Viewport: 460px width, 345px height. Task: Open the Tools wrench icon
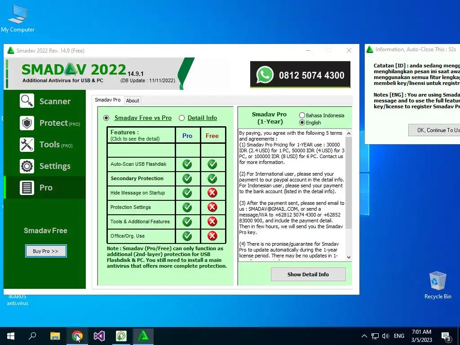(27, 144)
